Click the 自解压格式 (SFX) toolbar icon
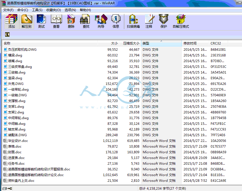242x191 pixels. [181, 21]
